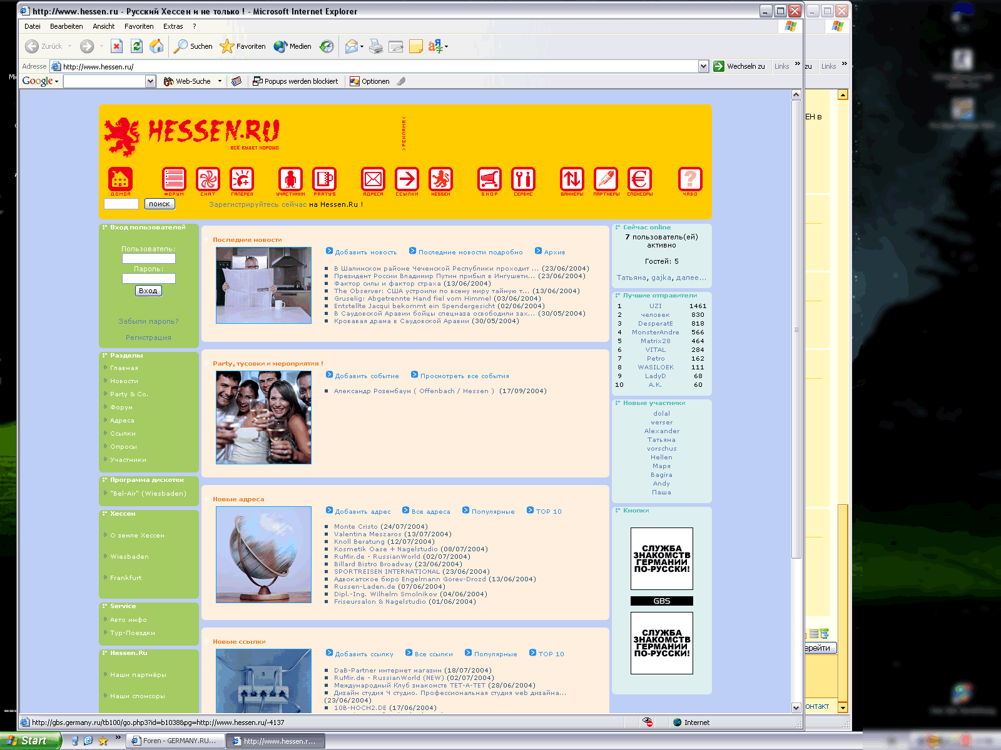1001x750 pixels.
Task: Expand the Links toolbar chevron
Action: [797, 64]
